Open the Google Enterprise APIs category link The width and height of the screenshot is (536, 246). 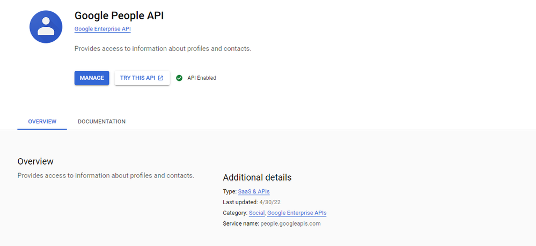(297, 213)
